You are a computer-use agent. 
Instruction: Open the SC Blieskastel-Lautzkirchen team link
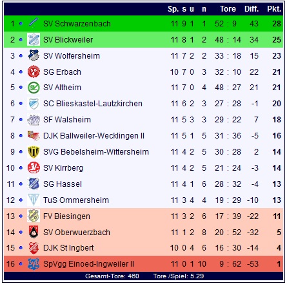[93, 104]
